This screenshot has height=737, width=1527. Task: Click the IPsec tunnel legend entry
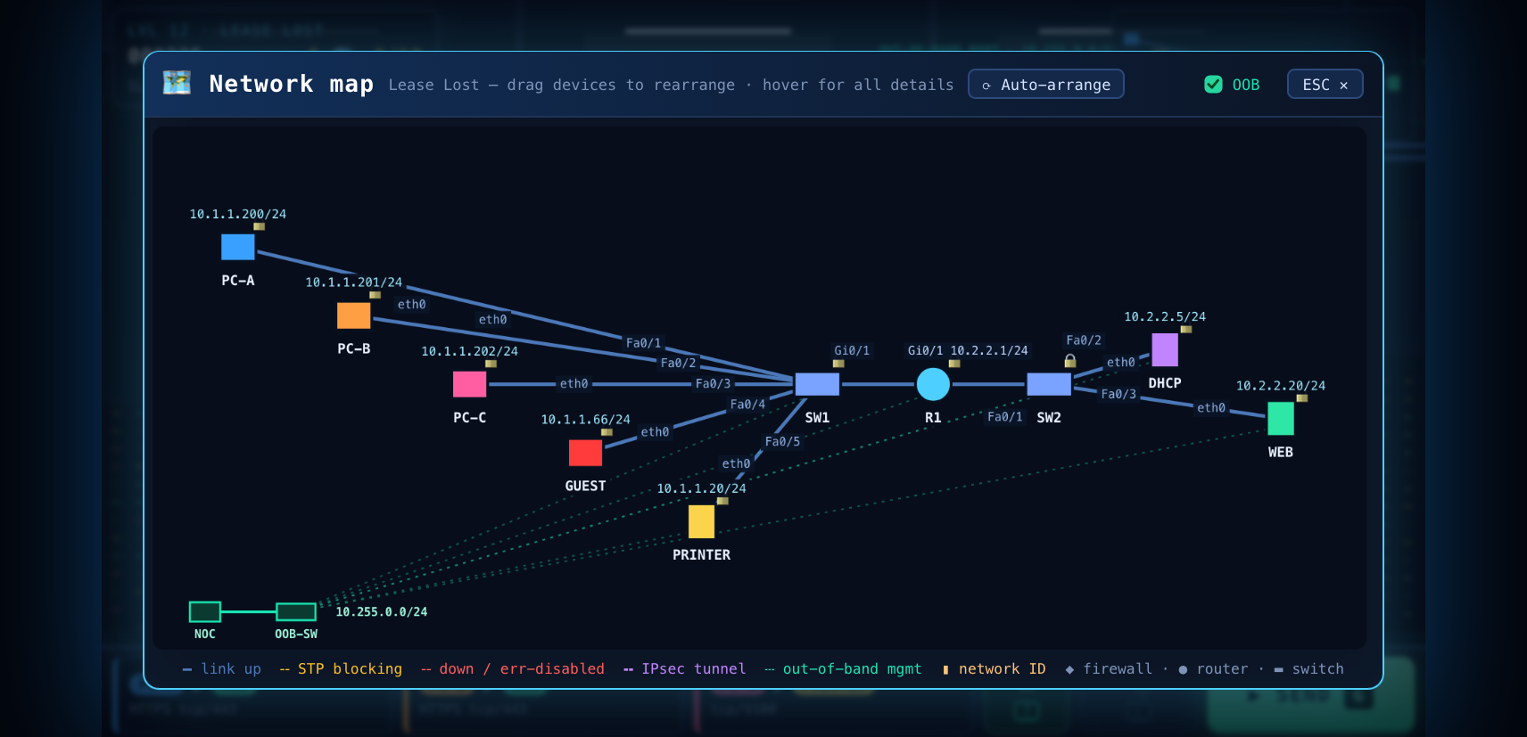tap(684, 669)
